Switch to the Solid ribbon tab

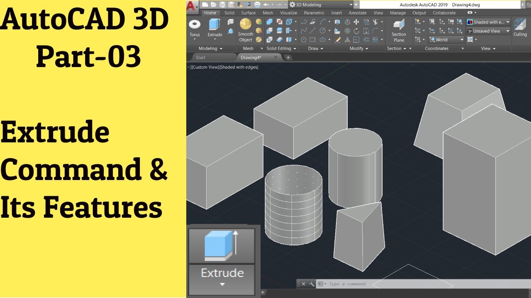(x=229, y=13)
